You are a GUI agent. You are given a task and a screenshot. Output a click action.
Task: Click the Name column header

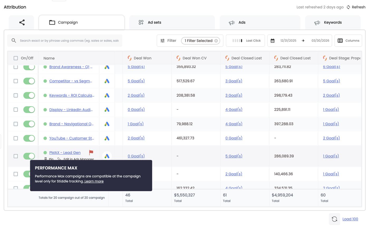[x=49, y=58]
